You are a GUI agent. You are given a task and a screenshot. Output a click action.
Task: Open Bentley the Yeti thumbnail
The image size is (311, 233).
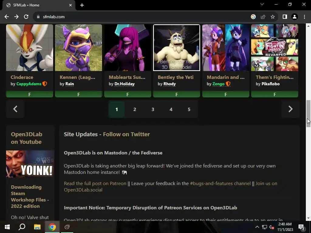(176, 48)
